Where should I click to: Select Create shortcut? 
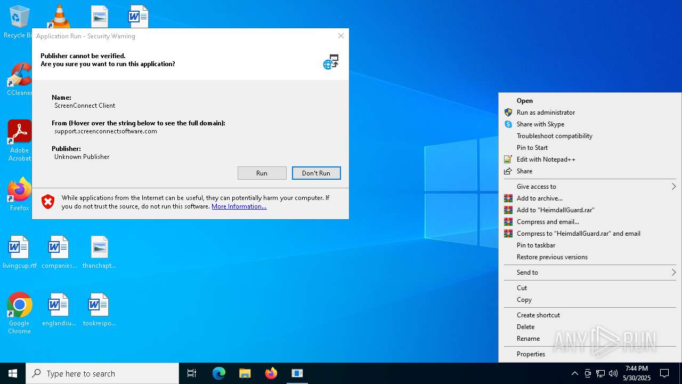[590, 315]
